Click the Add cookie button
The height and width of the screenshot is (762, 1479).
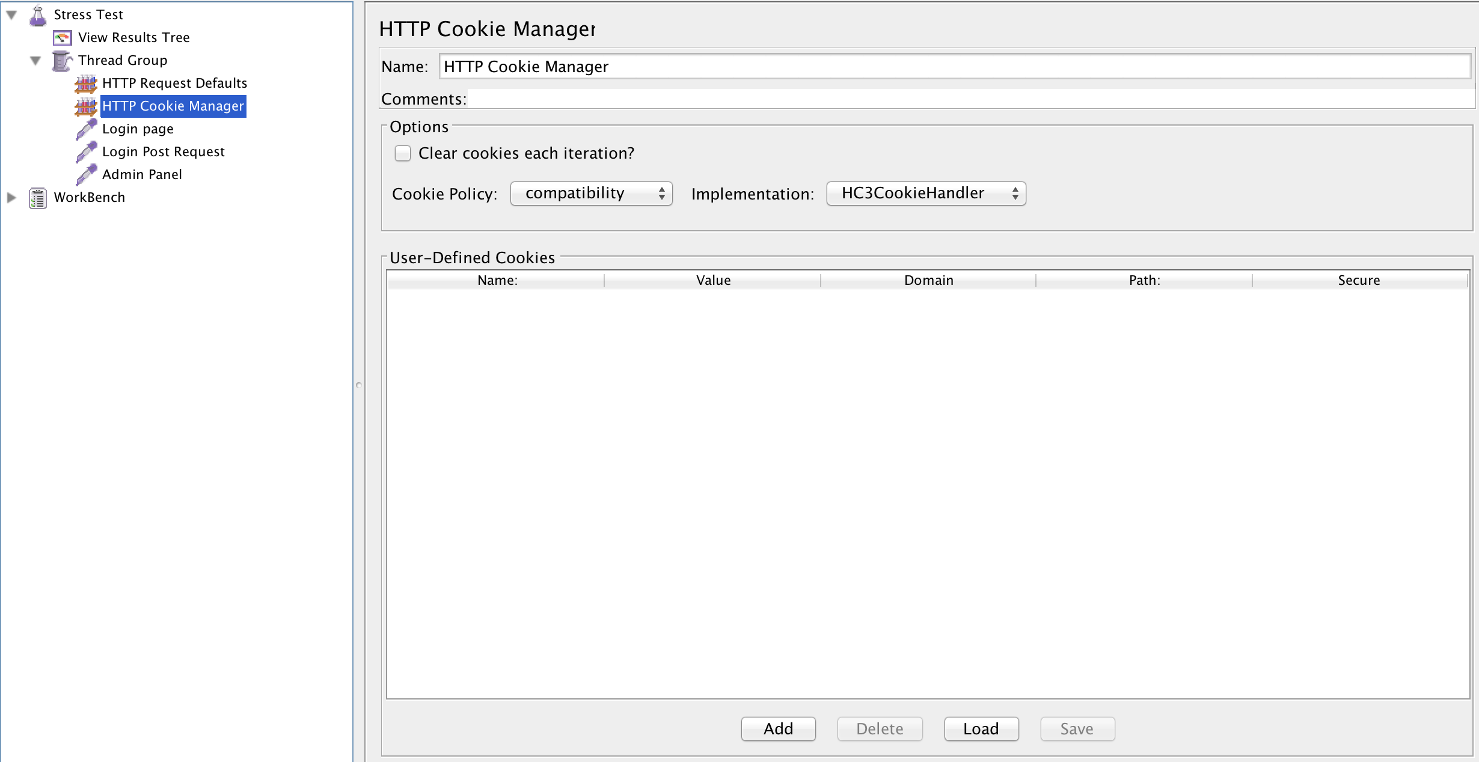click(779, 729)
